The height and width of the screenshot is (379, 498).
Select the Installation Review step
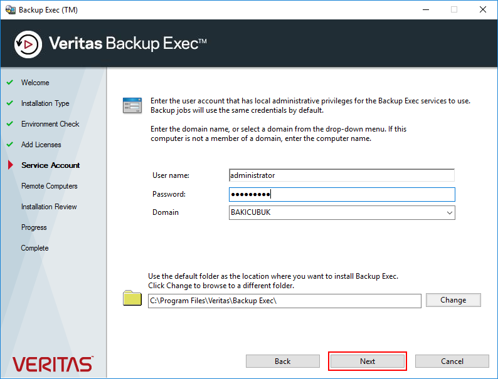point(49,207)
